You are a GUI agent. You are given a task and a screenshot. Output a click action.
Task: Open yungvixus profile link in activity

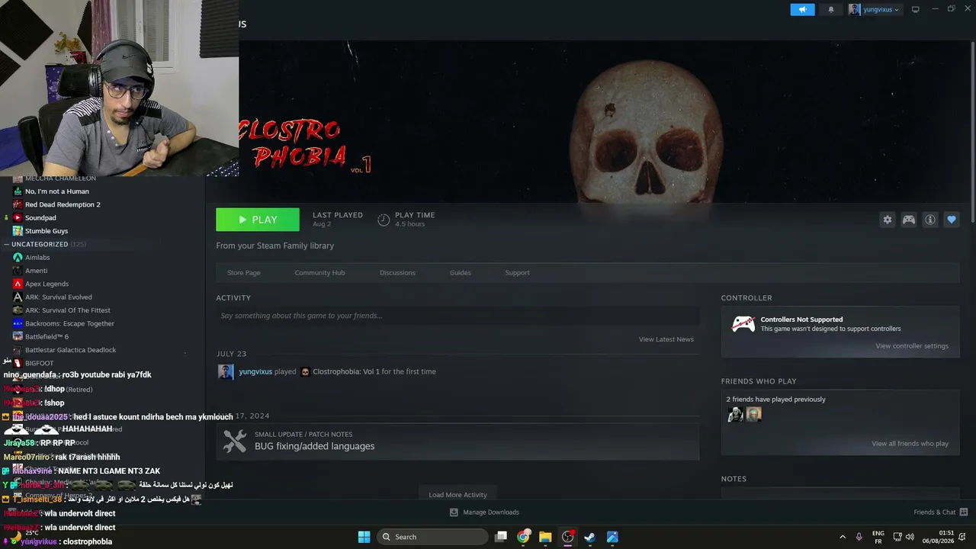click(255, 371)
